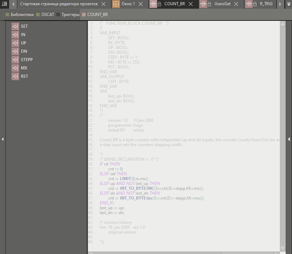
Task: Expand the right side panel arrow
Action: pyautogui.click(x=289, y=139)
